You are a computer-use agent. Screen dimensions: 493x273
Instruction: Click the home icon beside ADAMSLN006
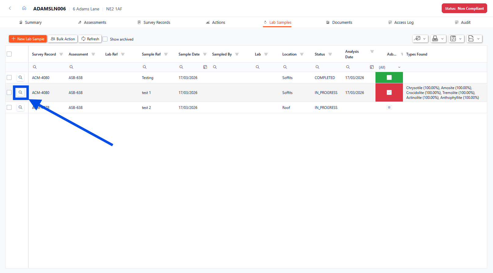pos(24,9)
